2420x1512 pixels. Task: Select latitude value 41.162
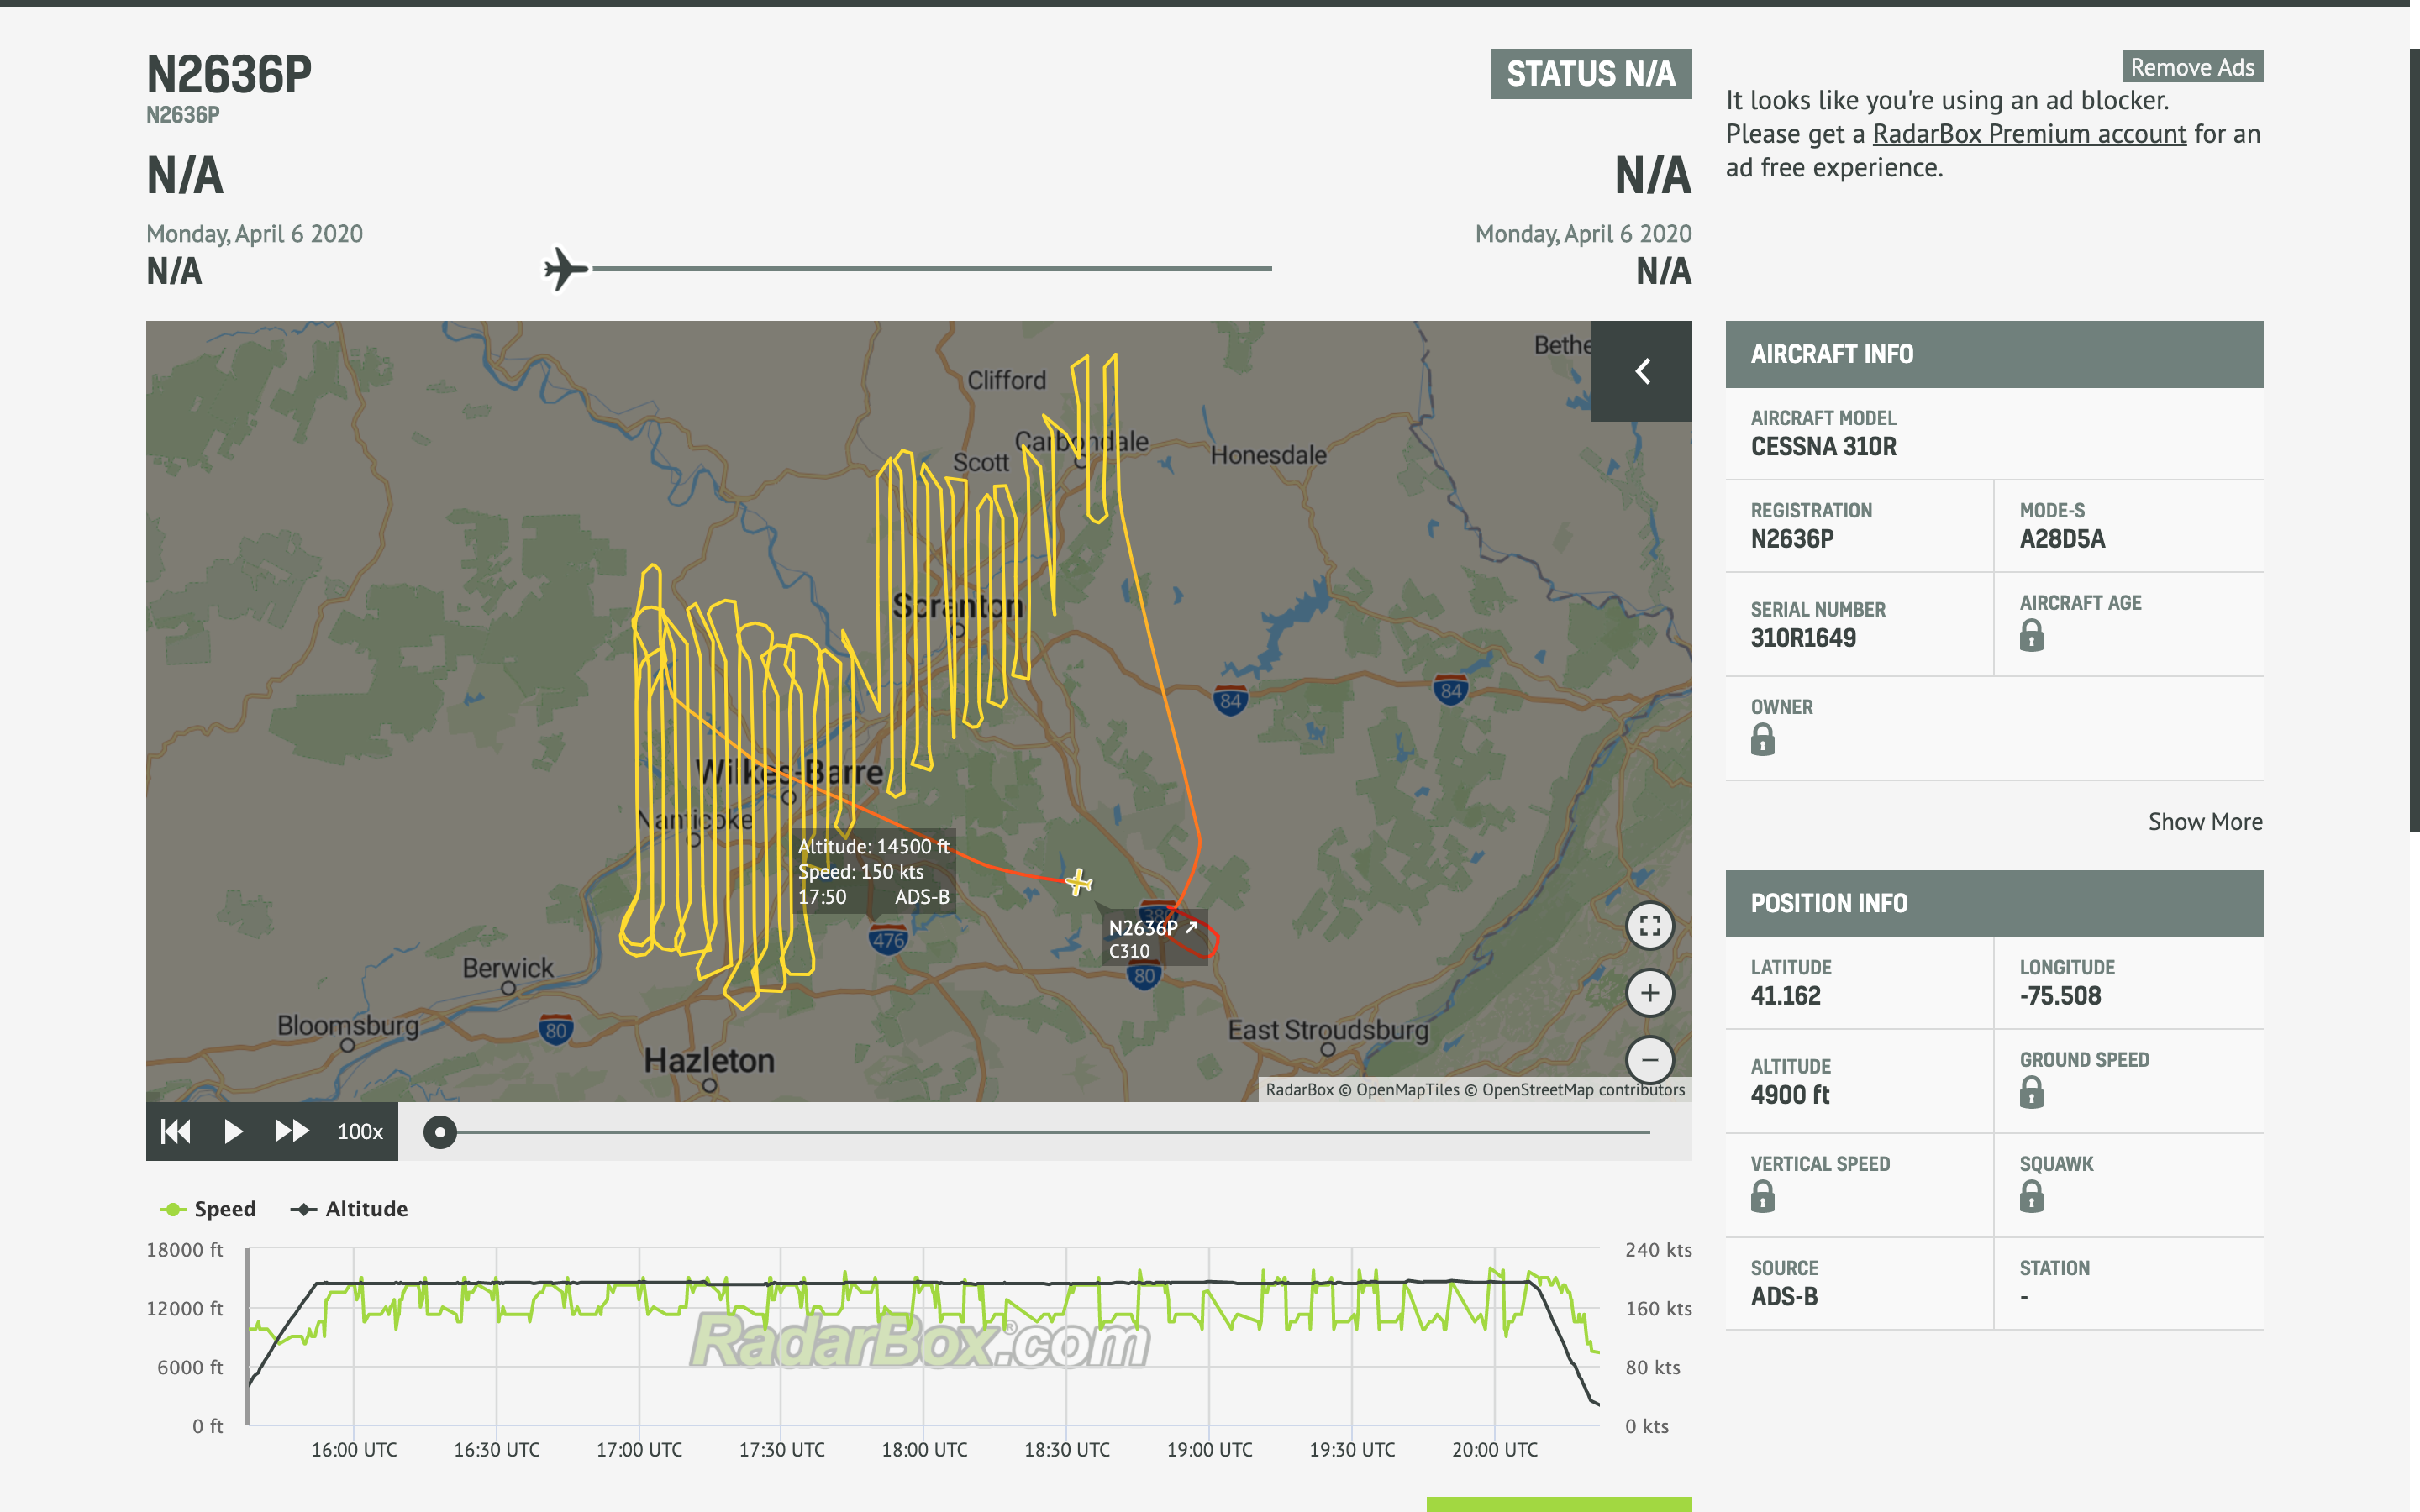coord(1785,996)
